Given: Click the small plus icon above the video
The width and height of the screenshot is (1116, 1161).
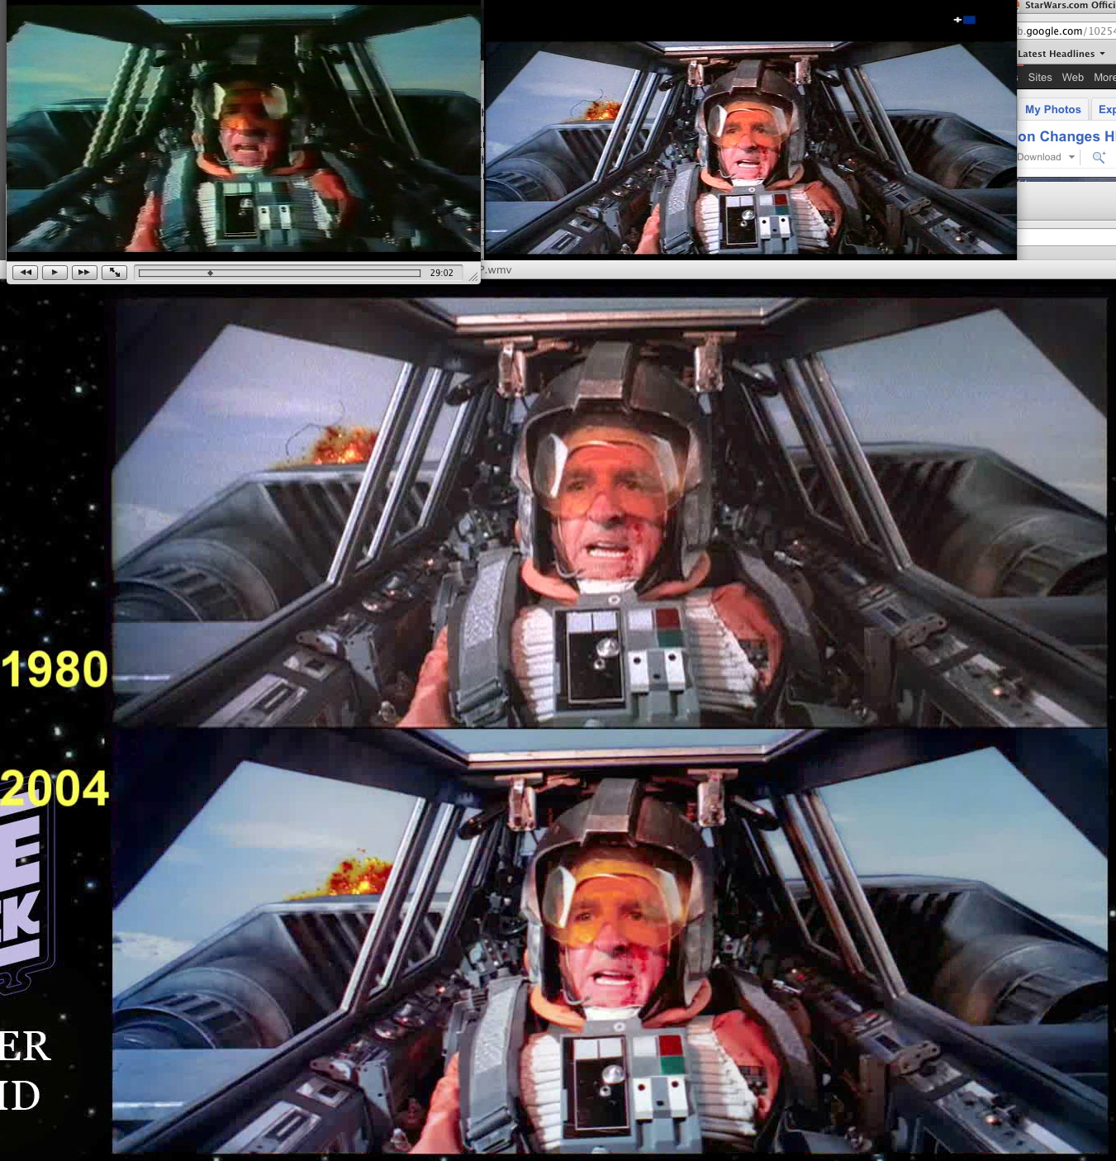Looking at the screenshot, I should (x=957, y=20).
